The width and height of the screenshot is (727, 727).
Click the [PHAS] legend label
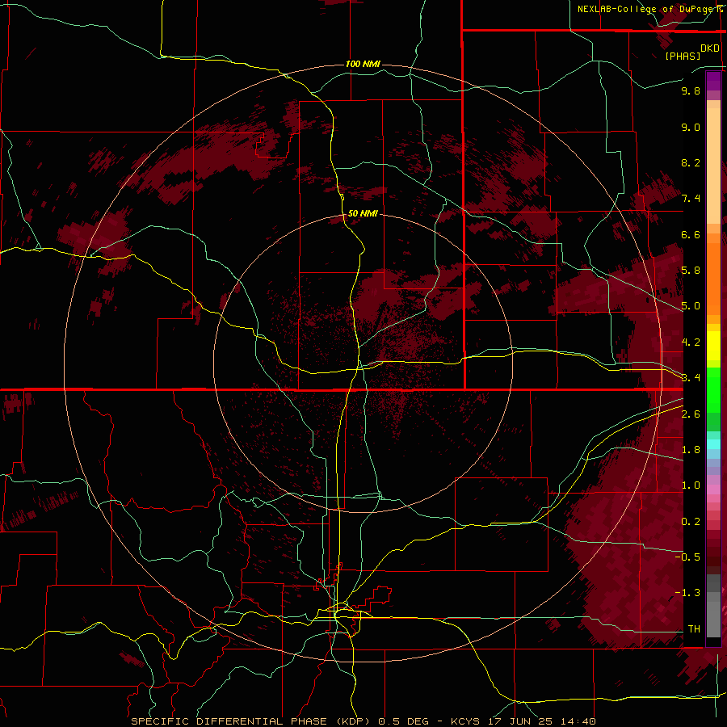[x=683, y=56]
